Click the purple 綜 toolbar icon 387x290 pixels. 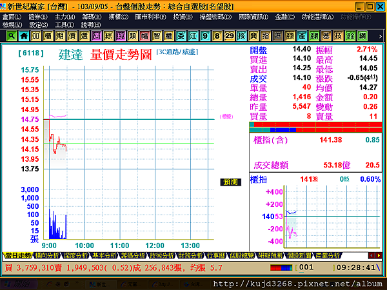[x=121, y=36]
